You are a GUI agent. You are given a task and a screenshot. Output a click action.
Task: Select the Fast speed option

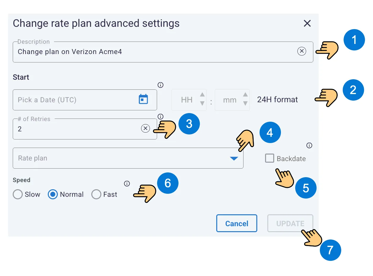point(96,195)
